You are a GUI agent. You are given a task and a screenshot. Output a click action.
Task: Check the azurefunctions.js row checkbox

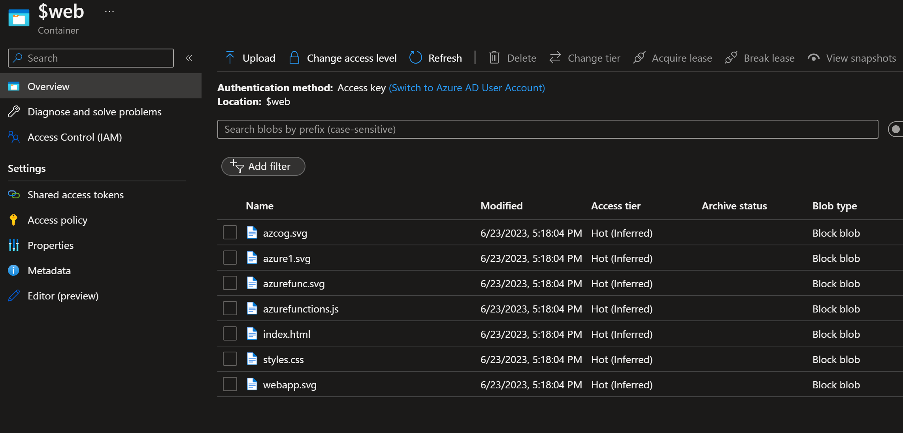click(x=230, y=308)
